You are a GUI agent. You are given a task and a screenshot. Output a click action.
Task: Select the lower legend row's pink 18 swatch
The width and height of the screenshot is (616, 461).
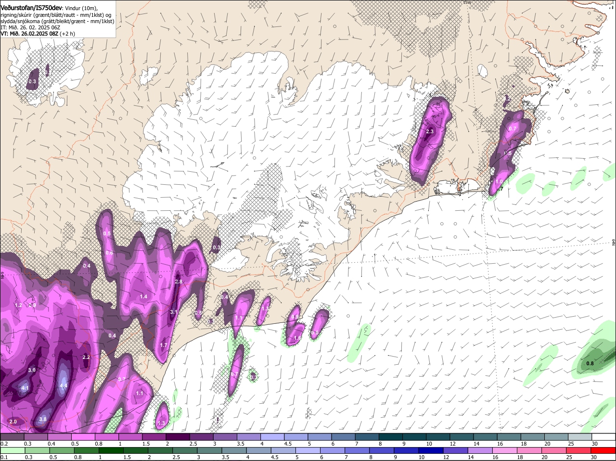point(529,450)
